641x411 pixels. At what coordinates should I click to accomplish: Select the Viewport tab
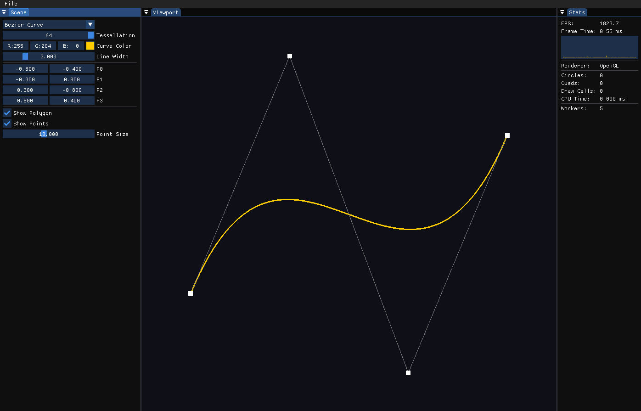(165, 12)
